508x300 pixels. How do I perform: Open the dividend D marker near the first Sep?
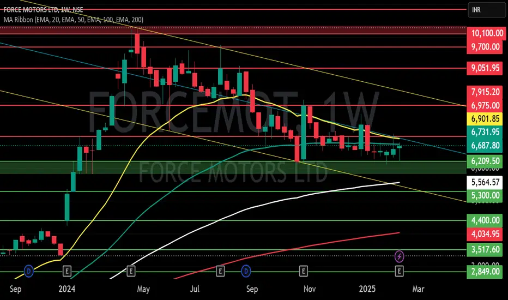tap(29, 271)
